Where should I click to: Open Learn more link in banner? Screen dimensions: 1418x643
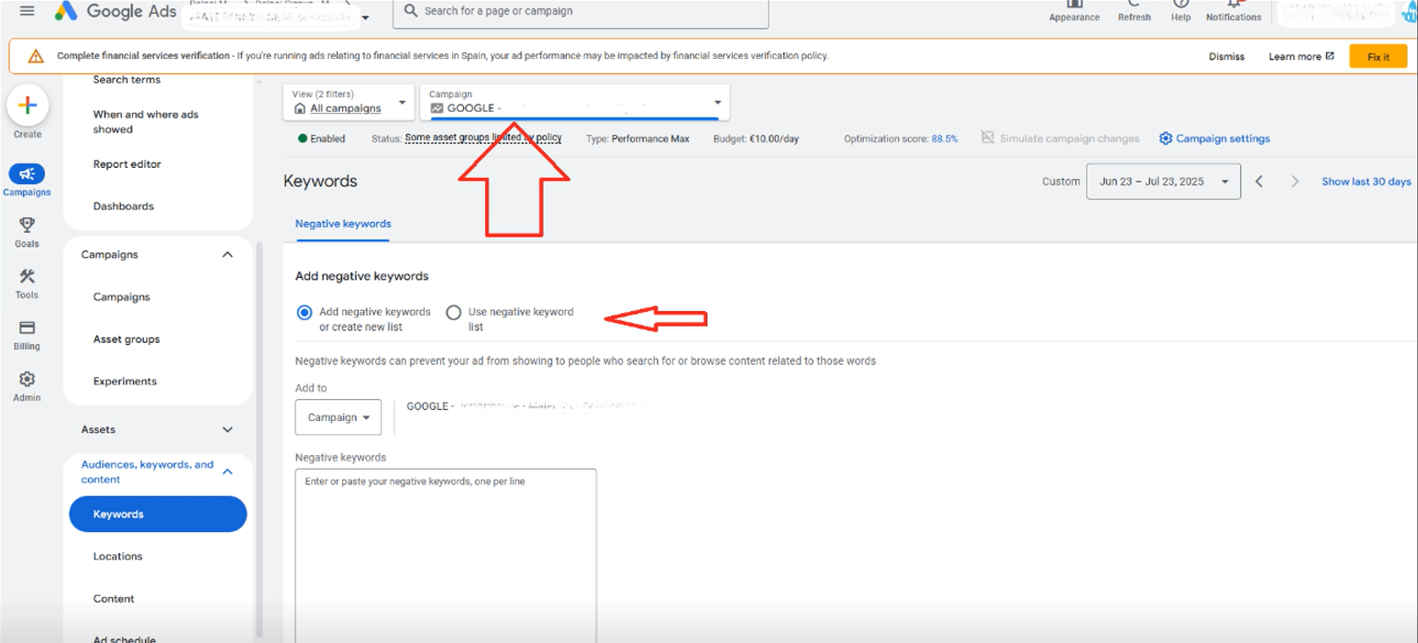point(1301,57)
